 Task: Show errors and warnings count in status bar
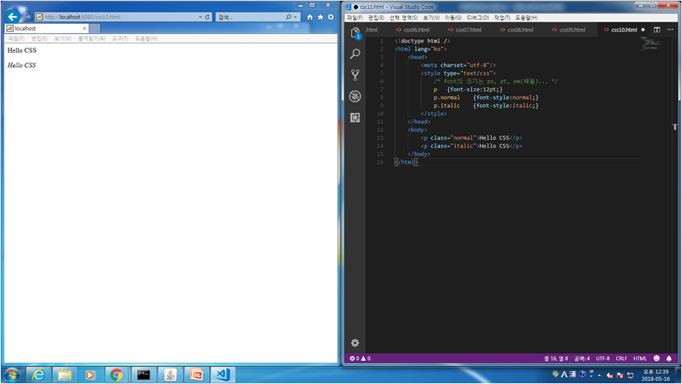point(360,358)
